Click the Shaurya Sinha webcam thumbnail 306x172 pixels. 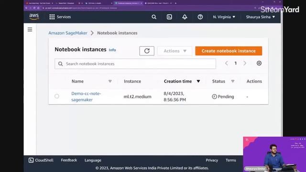click(274, 154)
